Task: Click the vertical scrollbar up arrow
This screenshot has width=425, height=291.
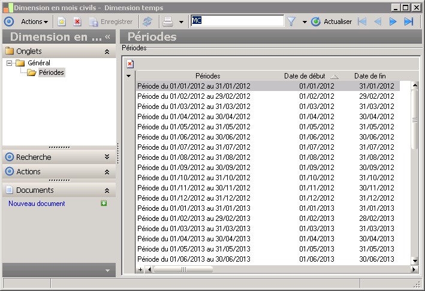Action: [x=415, y=86]
